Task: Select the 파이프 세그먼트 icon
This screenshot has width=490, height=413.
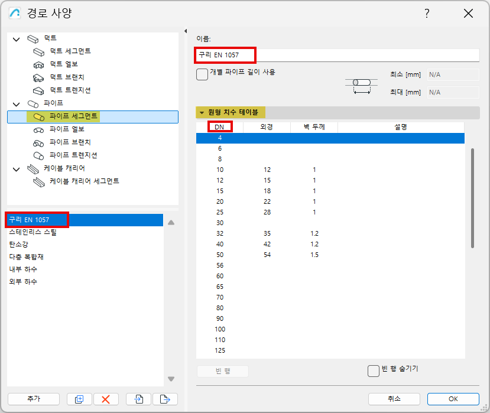Action: pos(39,117)
